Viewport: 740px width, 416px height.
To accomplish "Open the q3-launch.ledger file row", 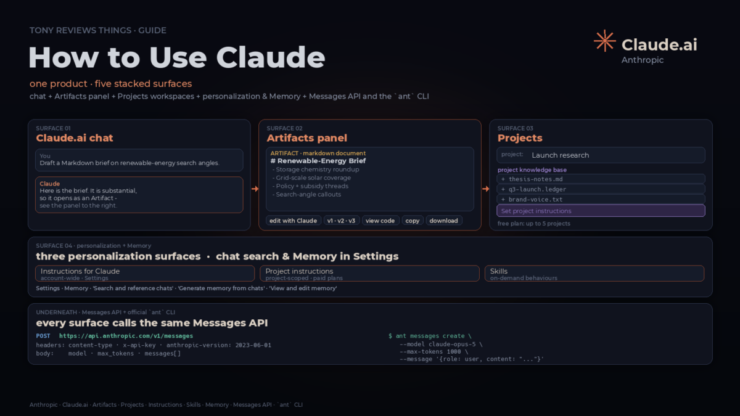I will click(x=601, y=189).
